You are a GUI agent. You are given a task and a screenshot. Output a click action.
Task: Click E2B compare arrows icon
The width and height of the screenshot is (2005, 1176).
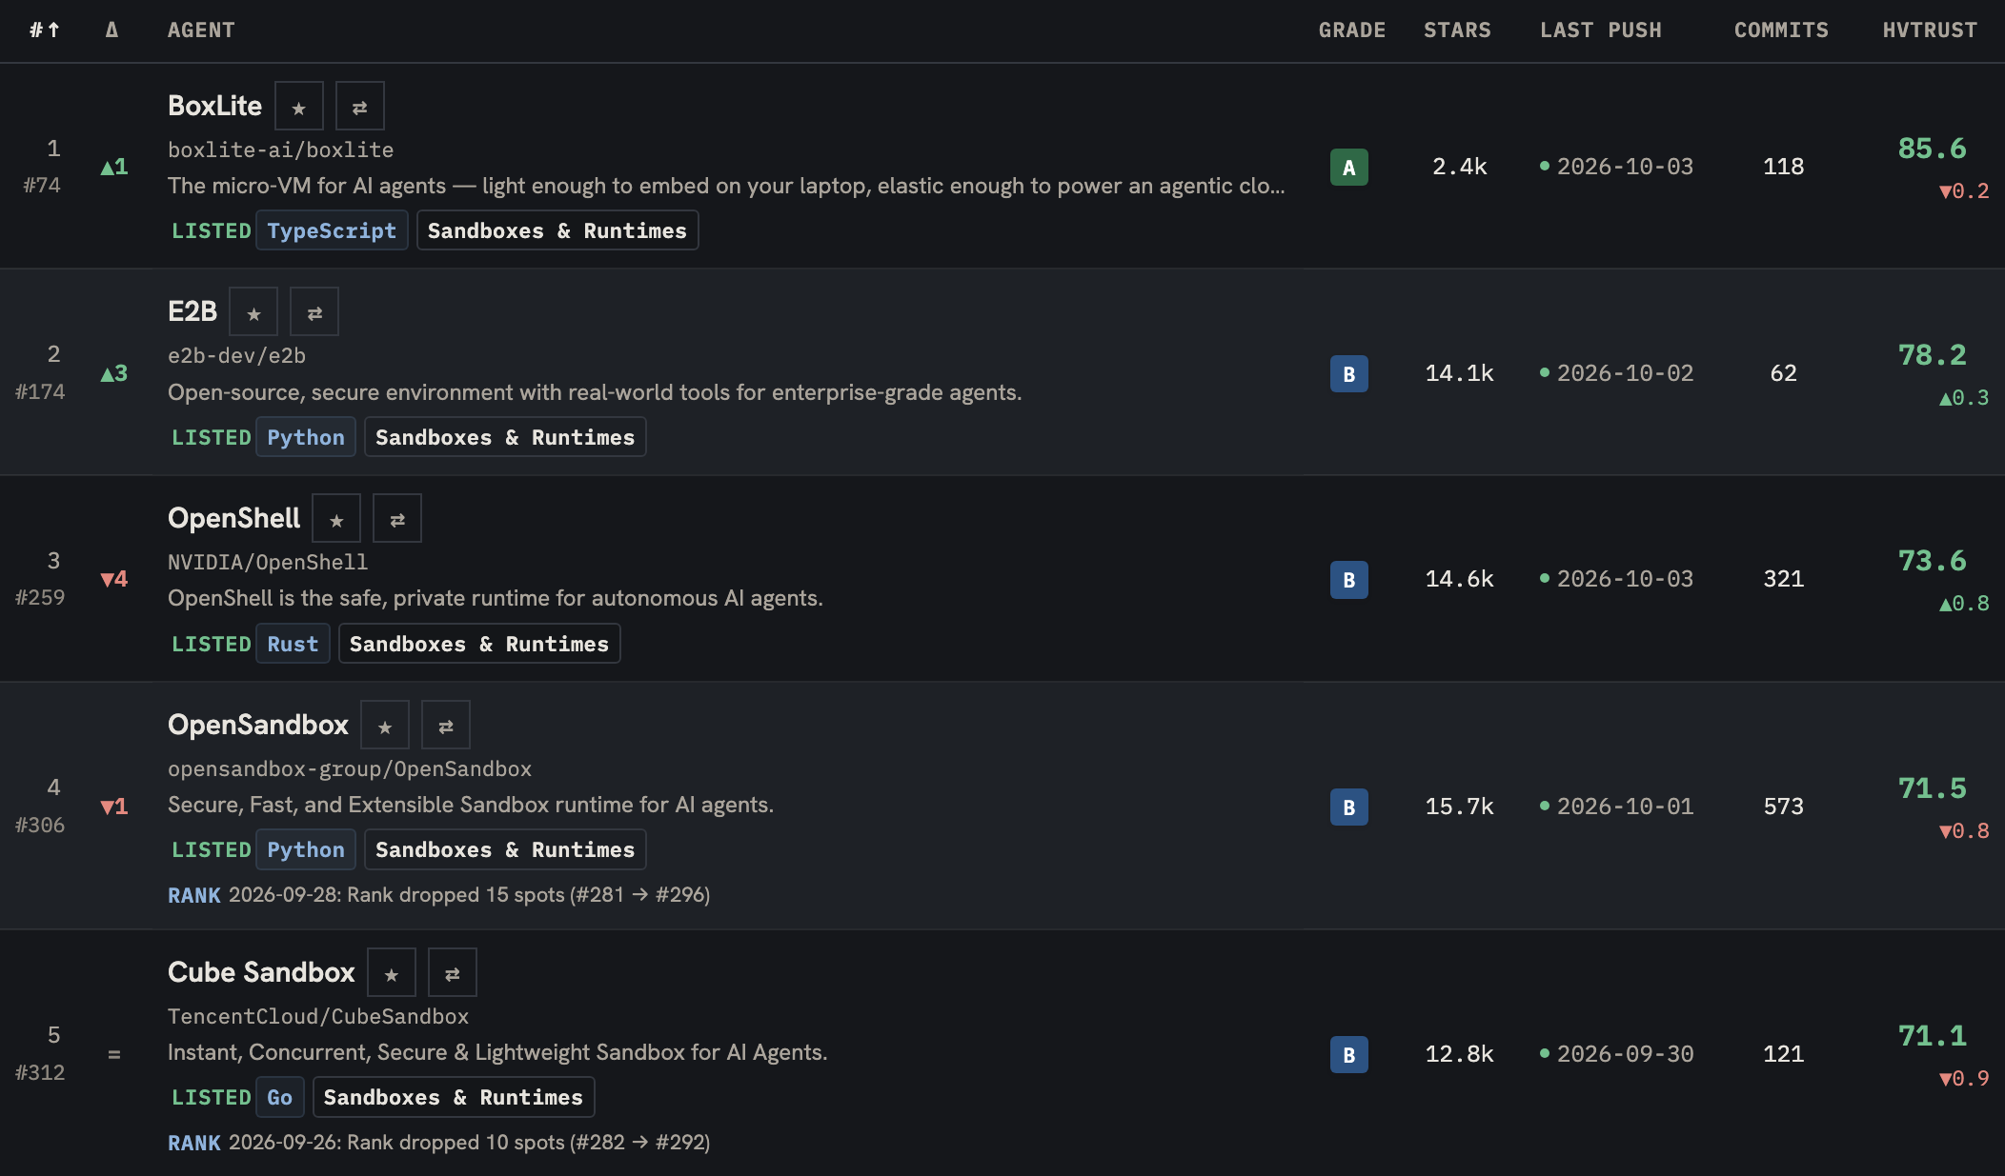(x=314, y=311)
